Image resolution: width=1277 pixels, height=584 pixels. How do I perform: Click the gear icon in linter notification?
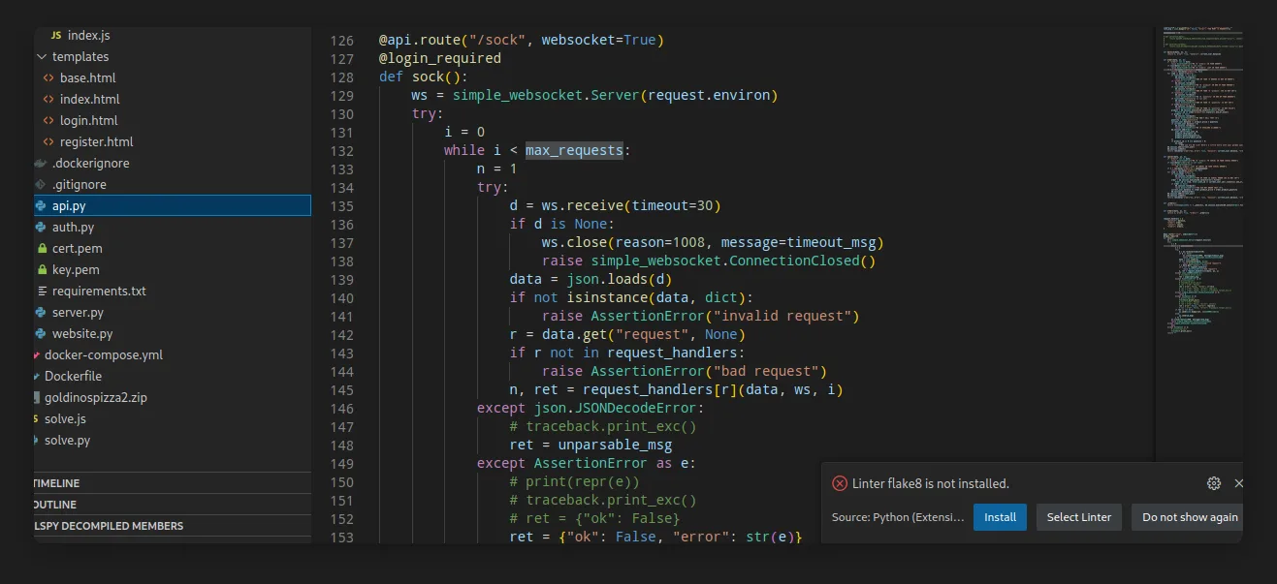click(1213, 483)
